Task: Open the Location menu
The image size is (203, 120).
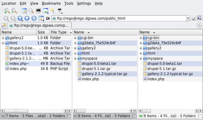Action: (9, 3)
